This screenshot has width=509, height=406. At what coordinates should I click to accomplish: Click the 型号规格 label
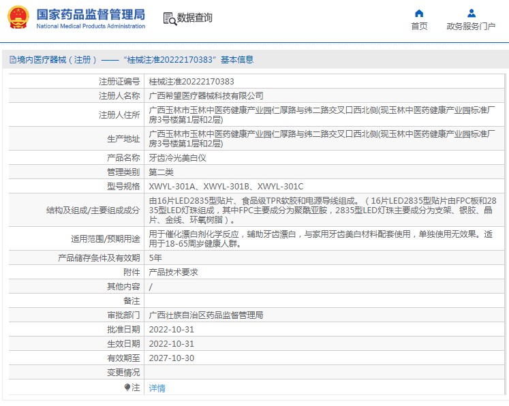coord(123,186)
